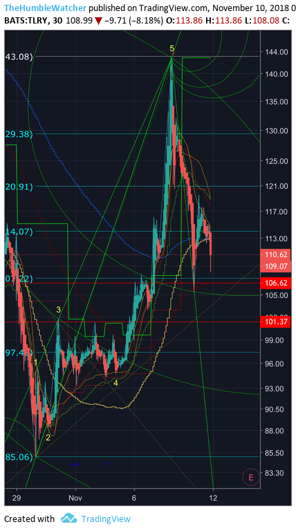Click the three blue plus markers
296x531 pixels.
(x=75, y=464)
